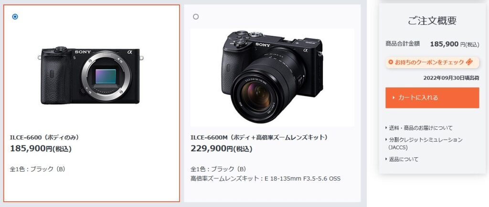The image size is (489, 207).
Task: Open 分割クレジットシミュレーション (JACCS) link
Action: tap(424, 144)
